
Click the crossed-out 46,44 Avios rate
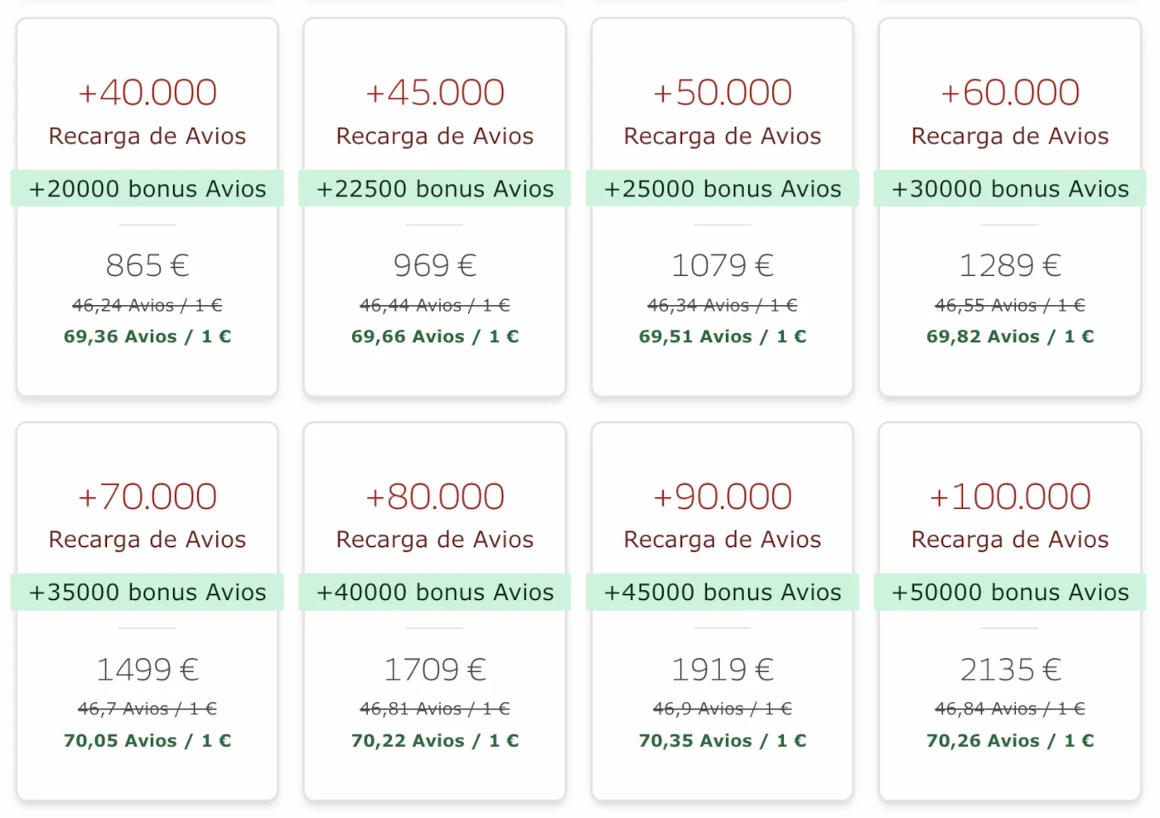tap(434, 305)
